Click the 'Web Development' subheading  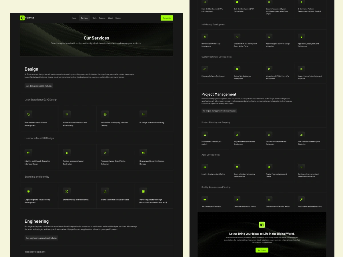pos(35,252)
